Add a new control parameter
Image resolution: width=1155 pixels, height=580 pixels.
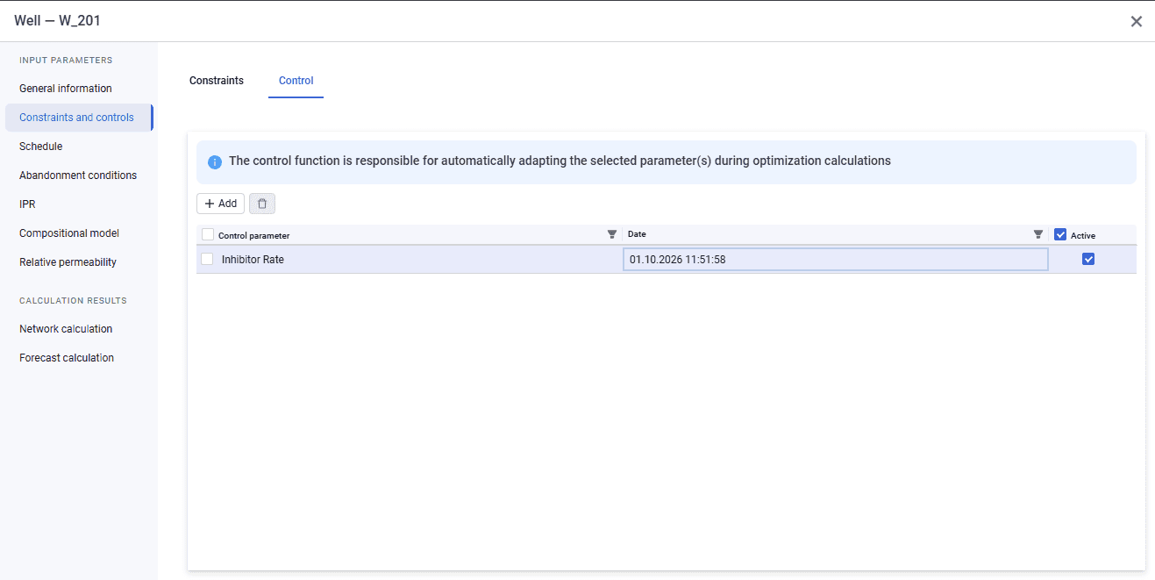pyautogui.click(x=220, y=204)
